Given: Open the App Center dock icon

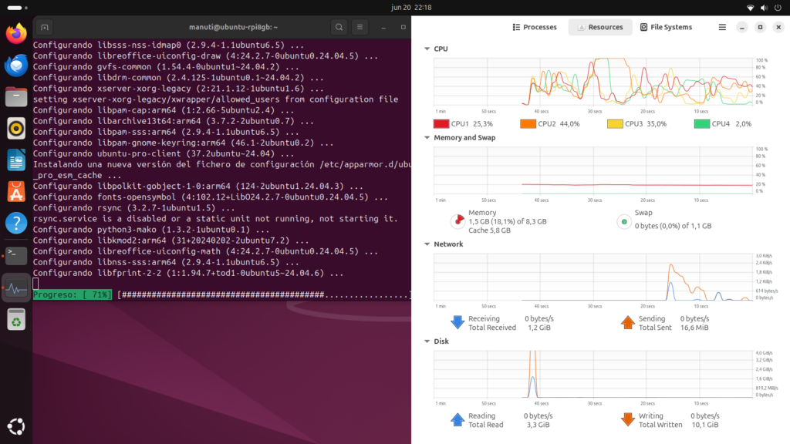Looking at the screenshot, I should [16, 192].
